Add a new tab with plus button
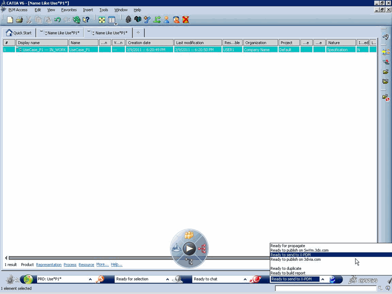The width and height of the screenshot is (392, 294). coord(138,33)
